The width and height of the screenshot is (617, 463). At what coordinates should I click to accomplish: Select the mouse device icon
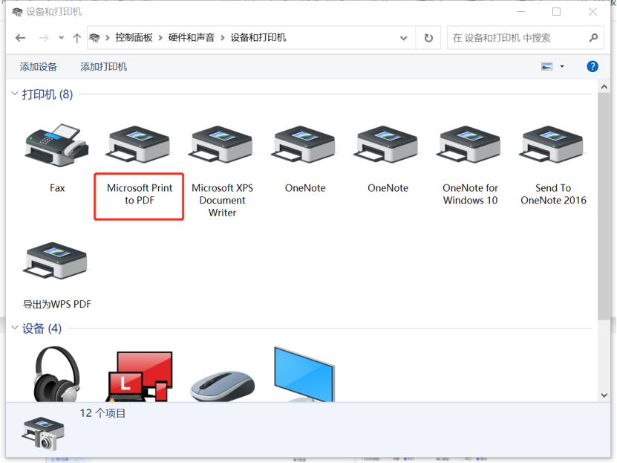pyautogui.click(x=222, y=386)
